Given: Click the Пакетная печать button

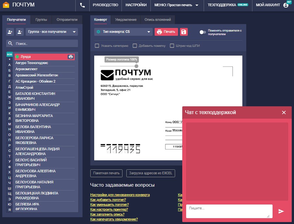Looking at the screenshot, I should pyautogui.click(x=106, y=173).
